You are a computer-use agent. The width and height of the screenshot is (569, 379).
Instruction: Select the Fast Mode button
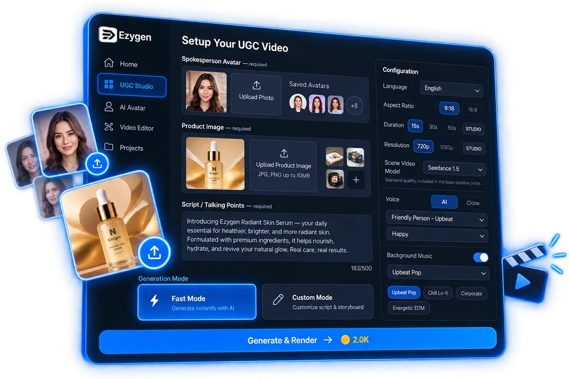pos(197,302)
